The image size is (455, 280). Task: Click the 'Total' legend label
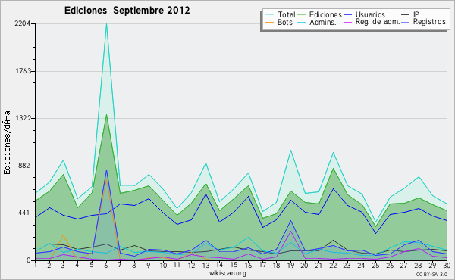tap(286, 14)
